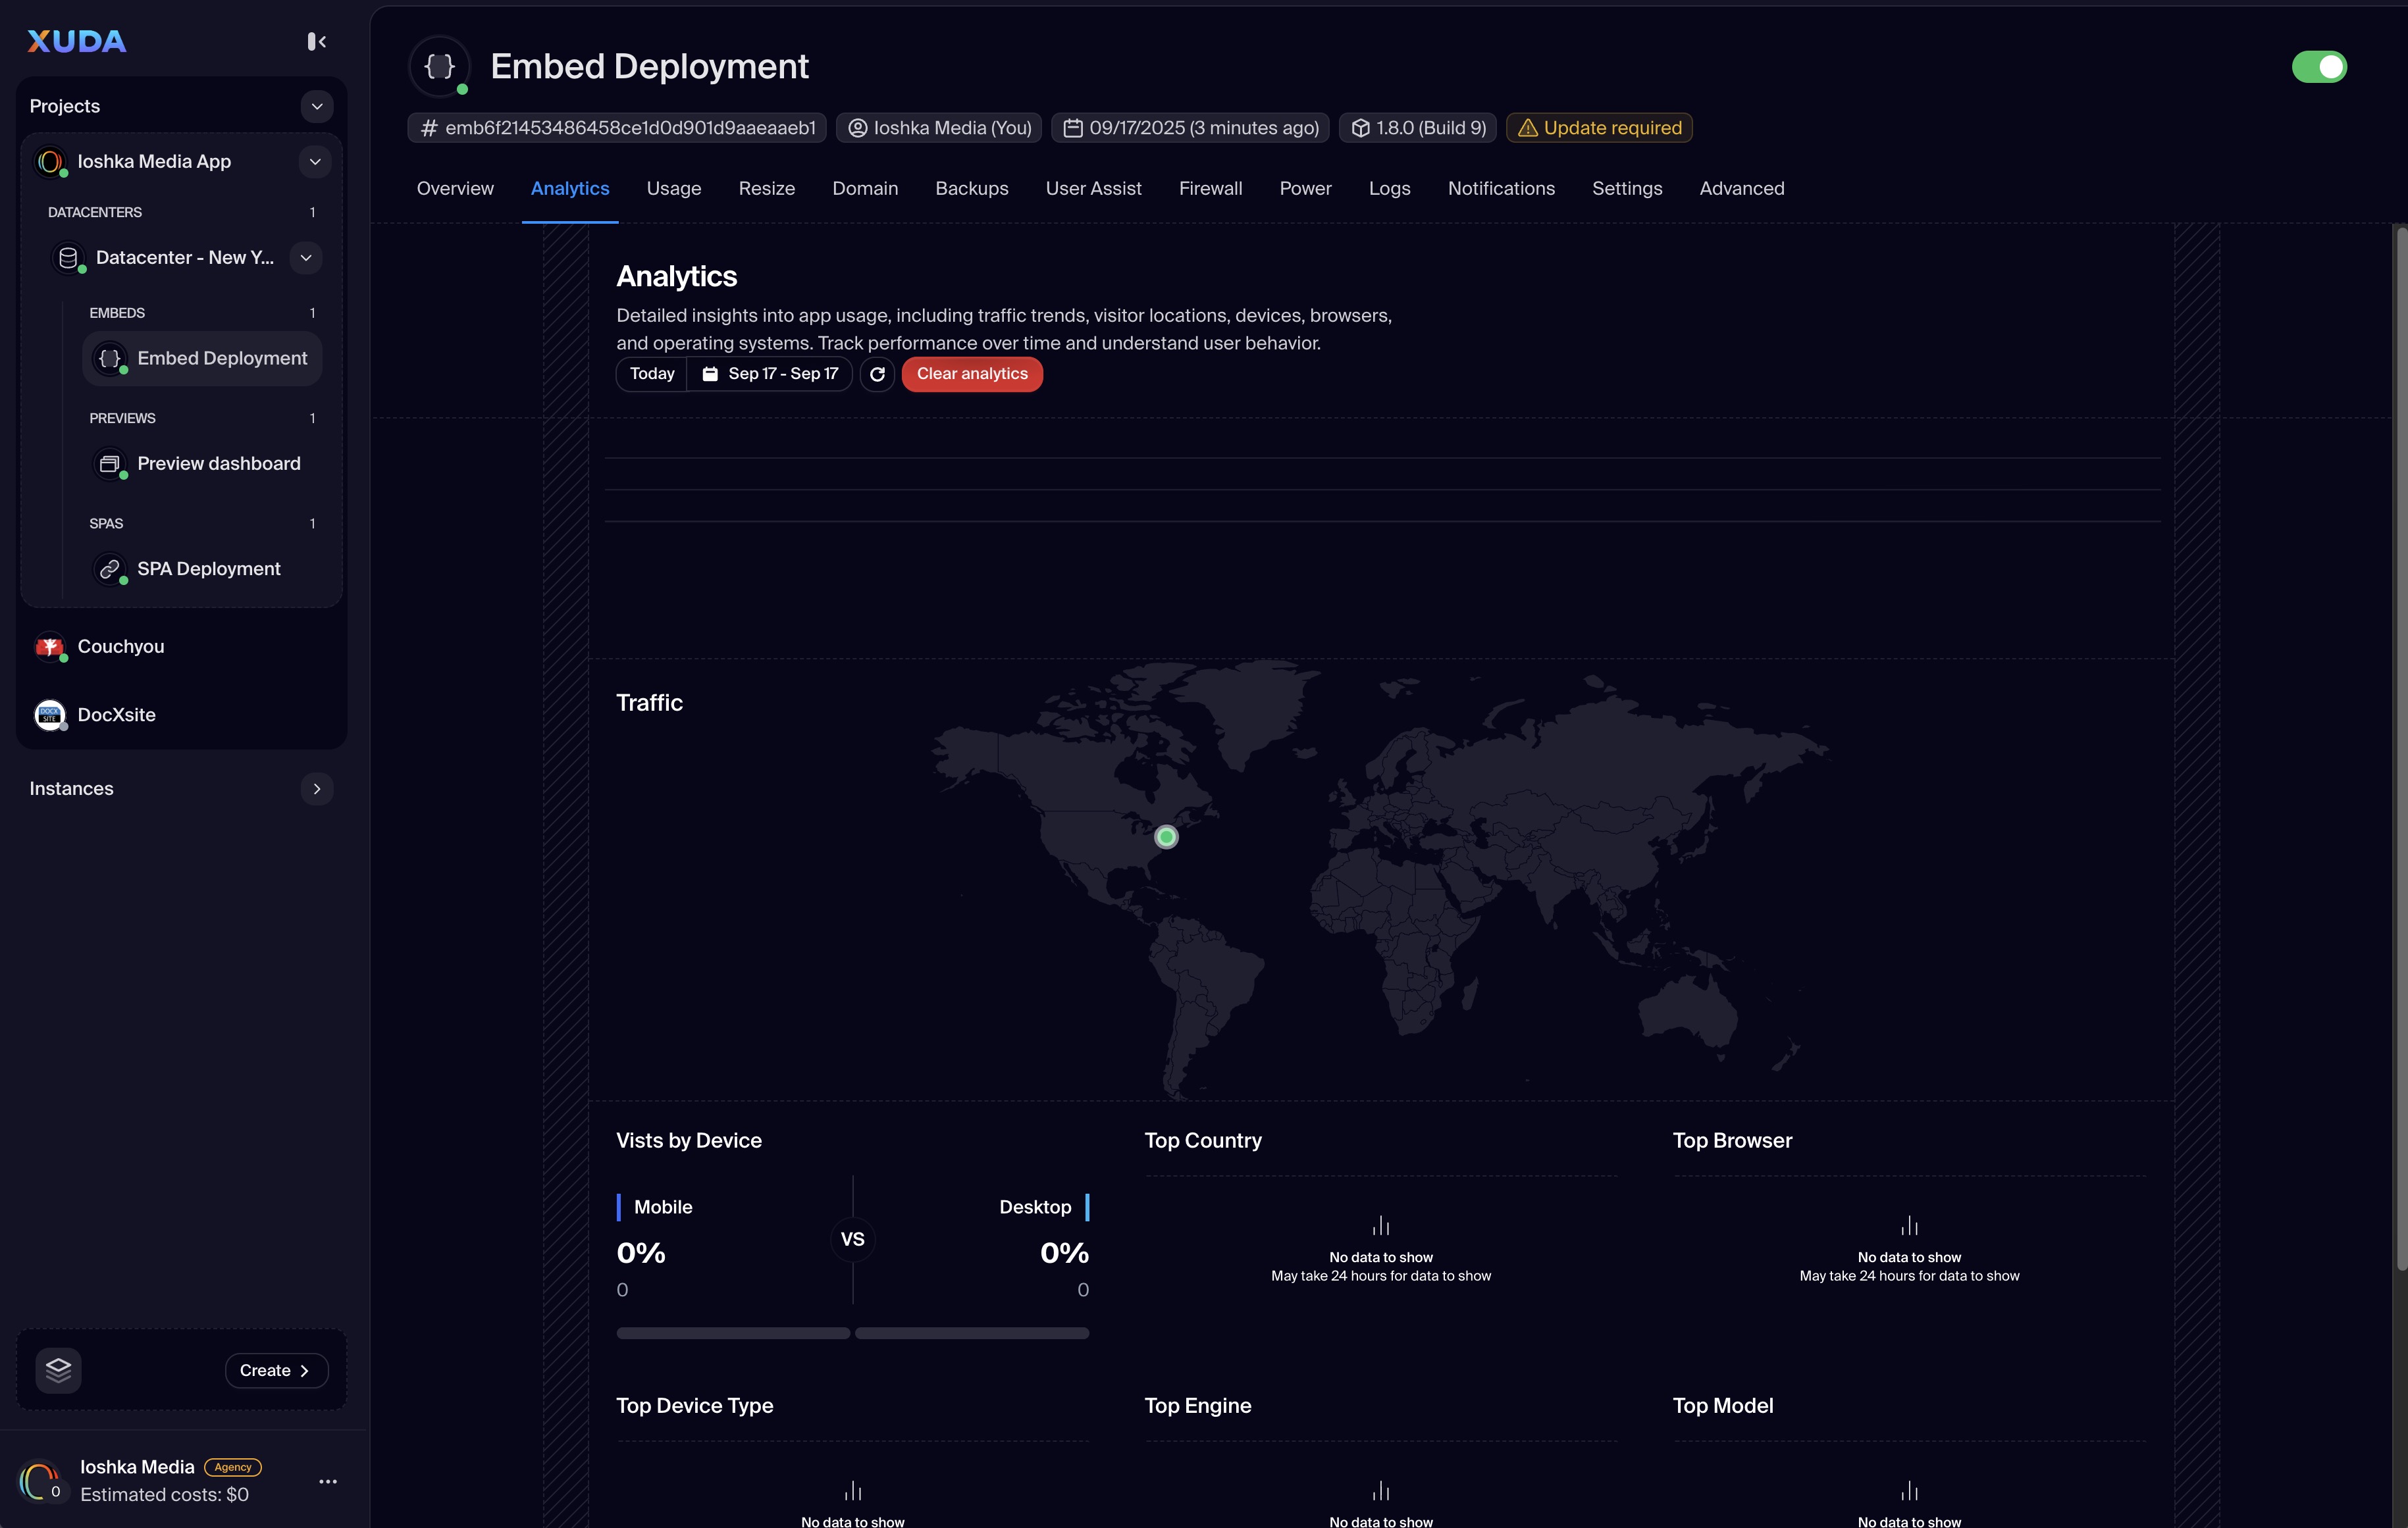Open the Couchyou project
The height and width of the screenshot is (1528, 2408).
pyautogui.click(x=120, y=647)
